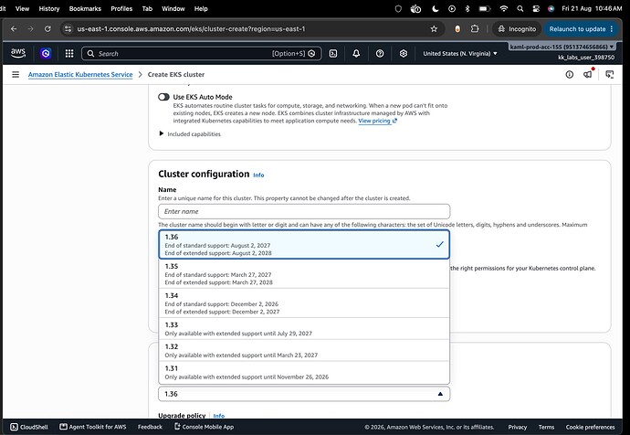The height and width of the screenshot is (435, 630).
Task: Open the Profiles menu
Action: [121, 8]
